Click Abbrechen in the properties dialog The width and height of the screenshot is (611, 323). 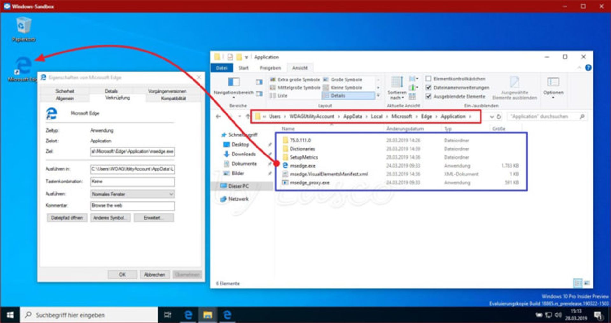[x=155, y=274]
